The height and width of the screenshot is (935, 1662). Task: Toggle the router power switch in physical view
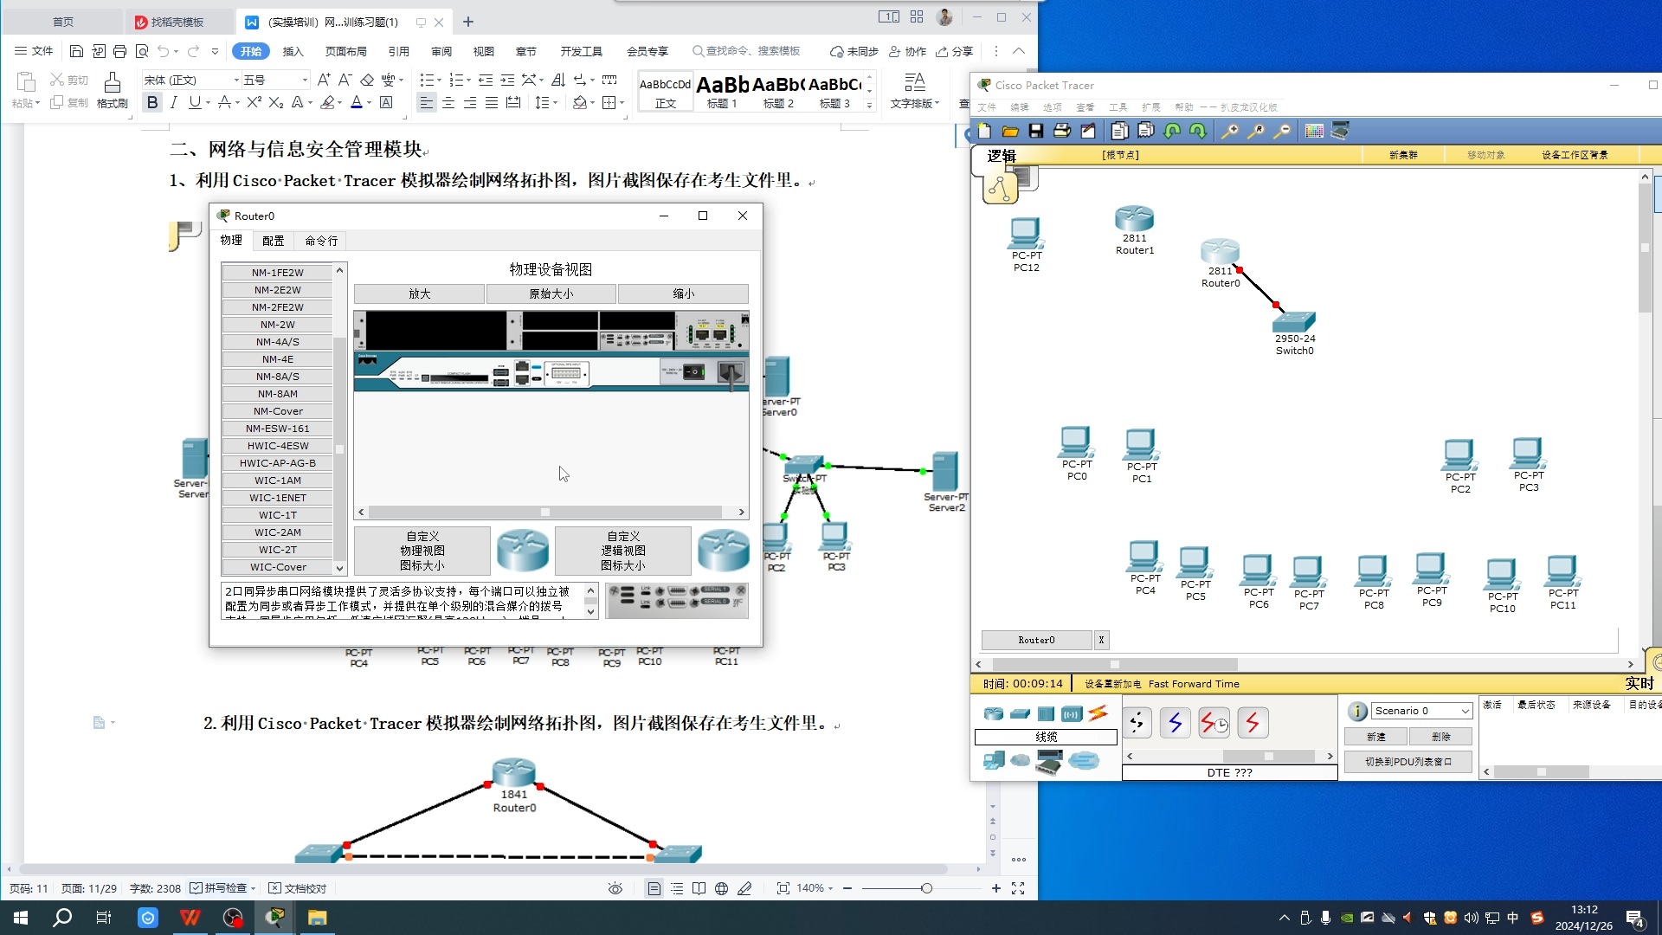694,371
